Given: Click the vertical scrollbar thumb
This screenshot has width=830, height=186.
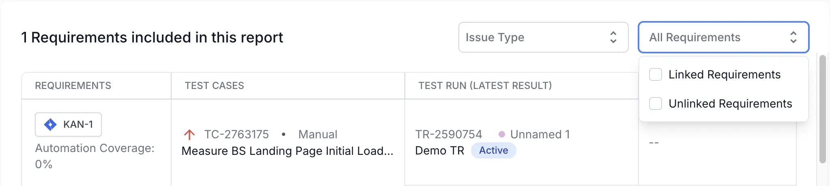Looking at the screenshot, I should tap(823, 109).
